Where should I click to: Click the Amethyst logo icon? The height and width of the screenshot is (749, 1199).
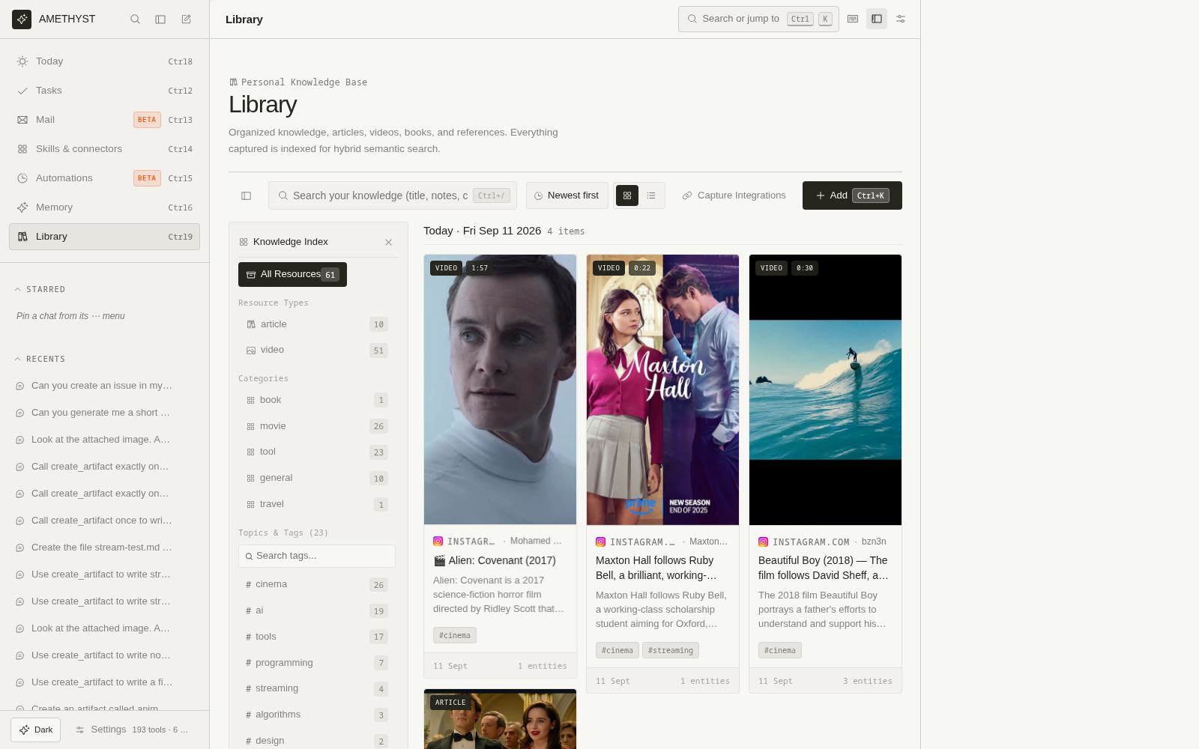pyautogui.click(x=22, y=19)
